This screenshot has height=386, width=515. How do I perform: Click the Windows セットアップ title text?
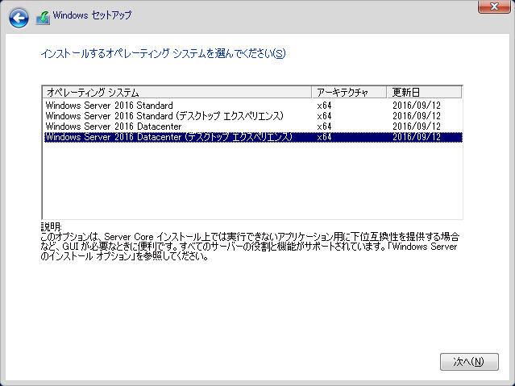92,15
